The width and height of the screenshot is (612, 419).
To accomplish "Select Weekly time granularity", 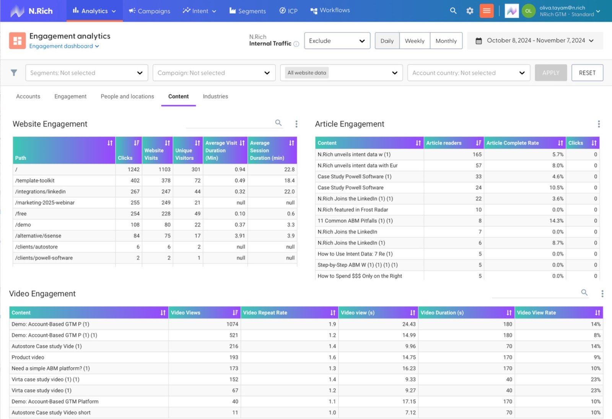I will (415, 41).
